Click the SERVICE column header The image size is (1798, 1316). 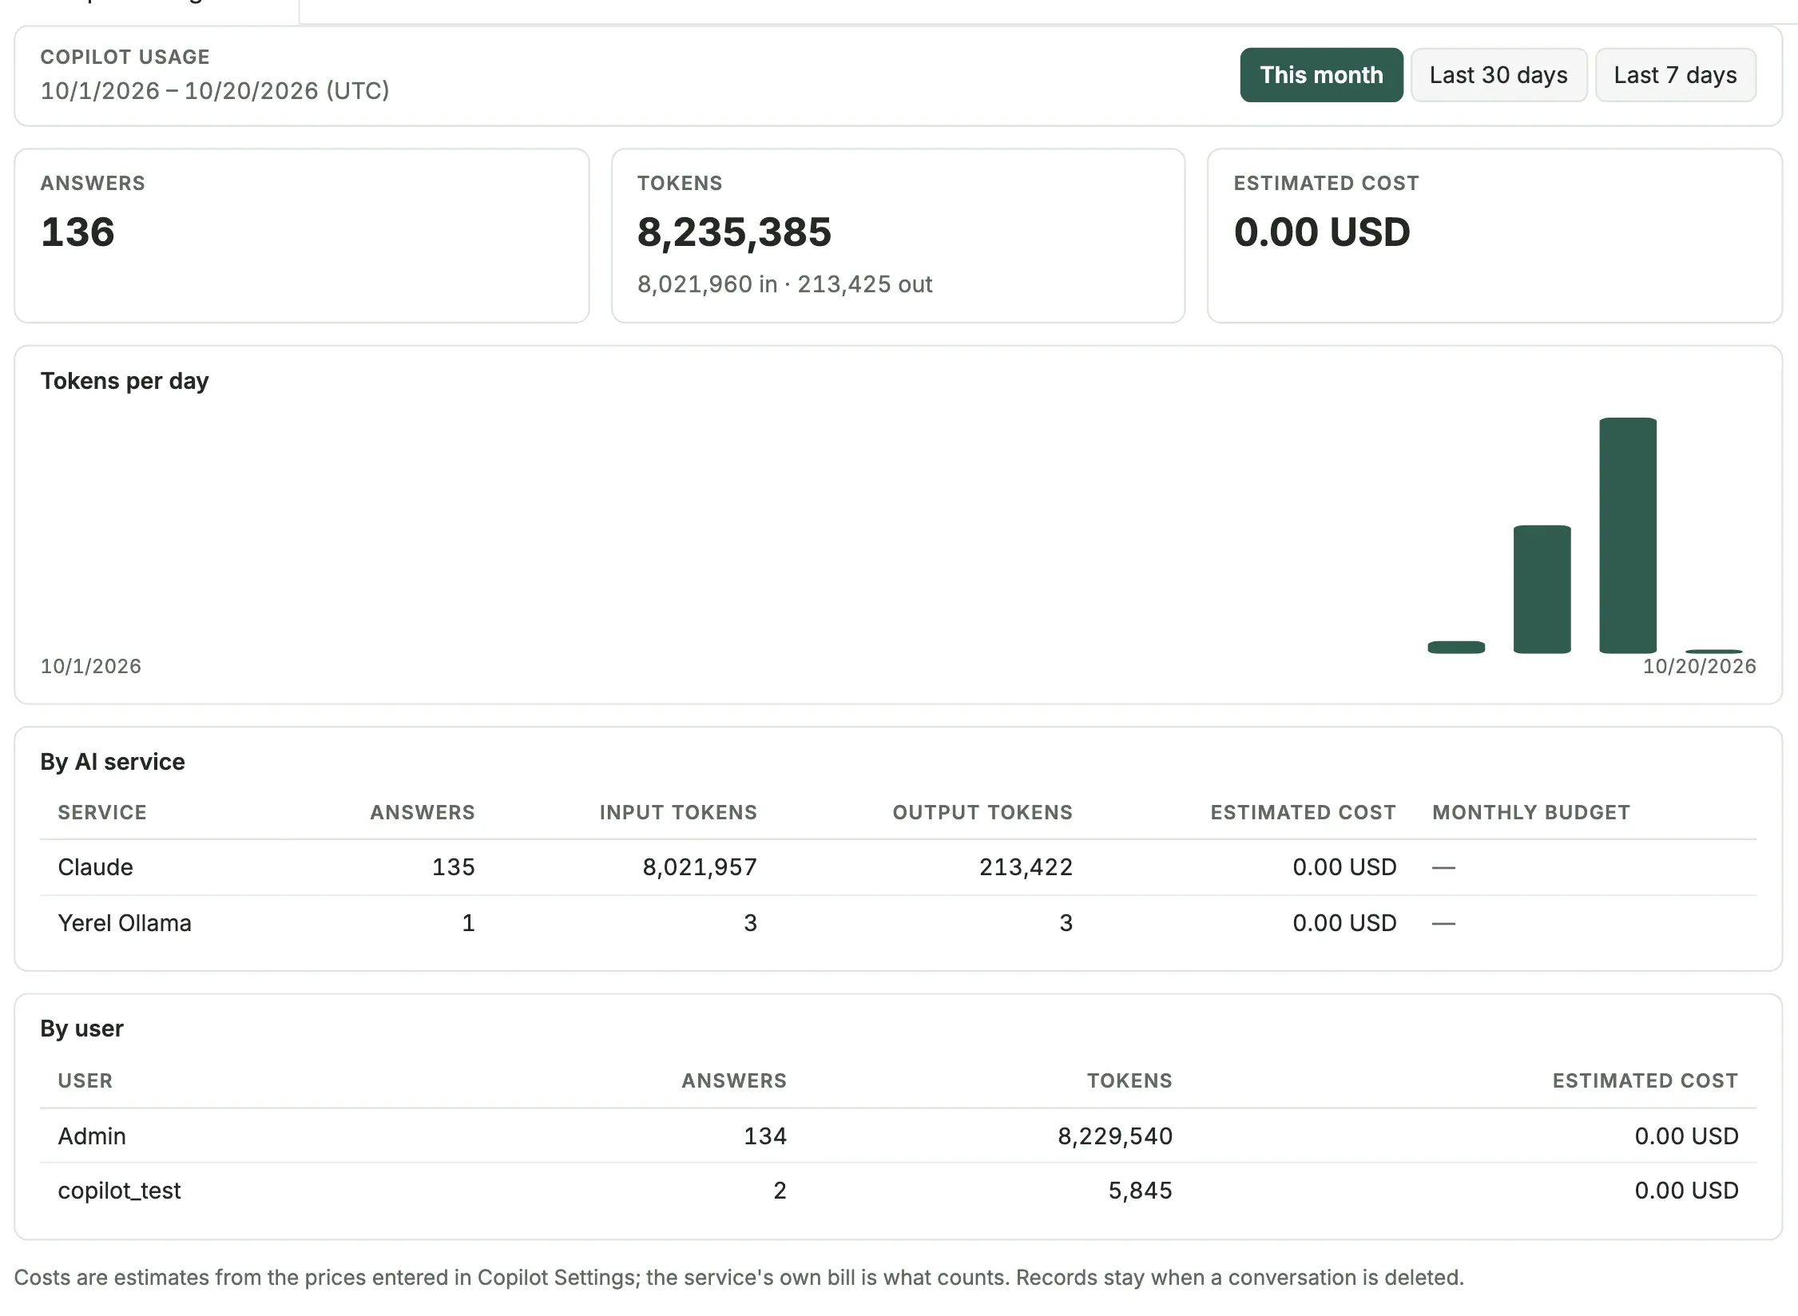(102, 813)
